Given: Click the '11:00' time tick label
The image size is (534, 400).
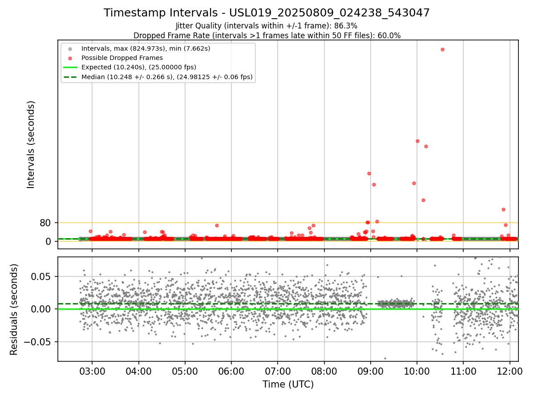Looking at the screenshot, I should (x=463, y=371).
